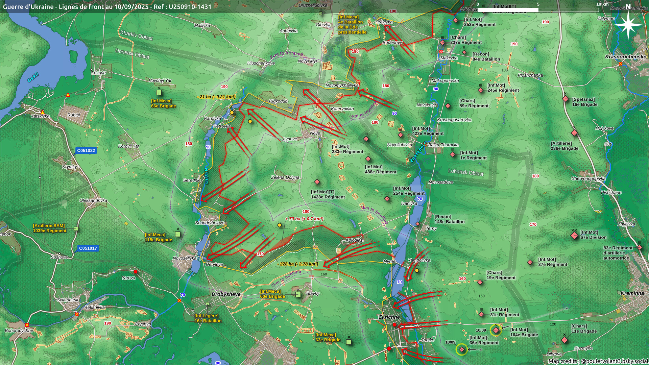Screen dimensions: 649x365
Task: Click the yellow dot near Yampolivka
Action: [417, 270]
